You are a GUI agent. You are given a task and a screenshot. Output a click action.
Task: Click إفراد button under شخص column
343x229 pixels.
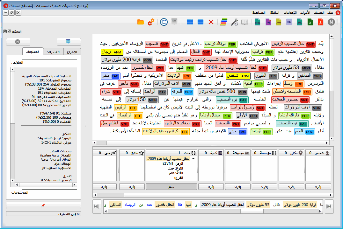tap(317, 187)
